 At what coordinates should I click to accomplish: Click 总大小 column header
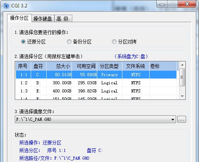pos(59,66)
